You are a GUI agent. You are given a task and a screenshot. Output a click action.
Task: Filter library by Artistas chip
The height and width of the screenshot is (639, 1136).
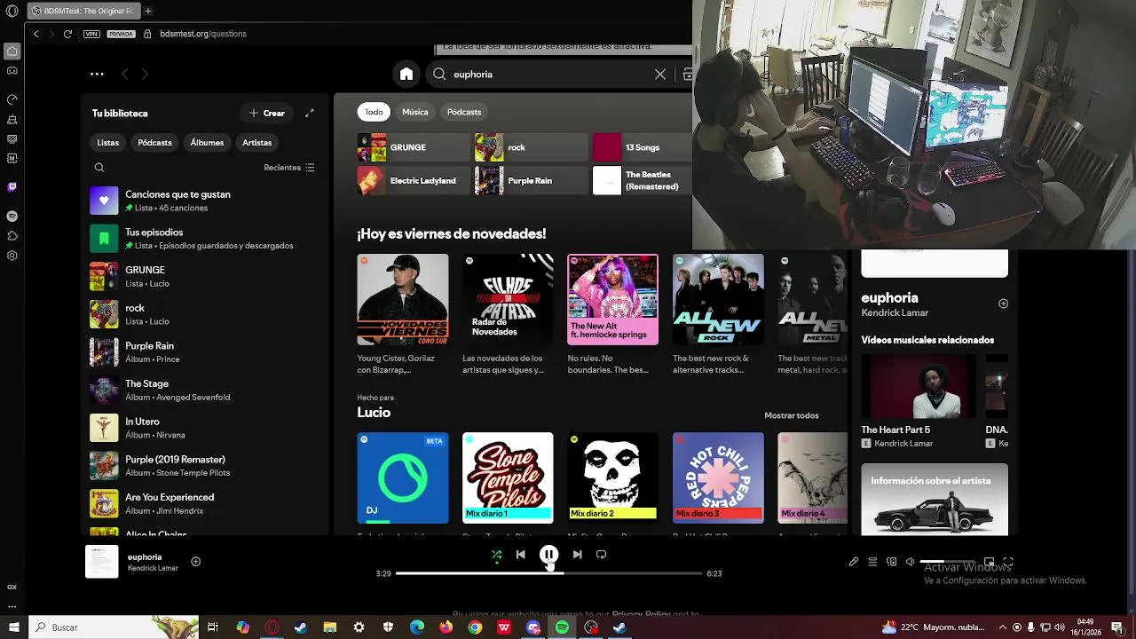257,143
